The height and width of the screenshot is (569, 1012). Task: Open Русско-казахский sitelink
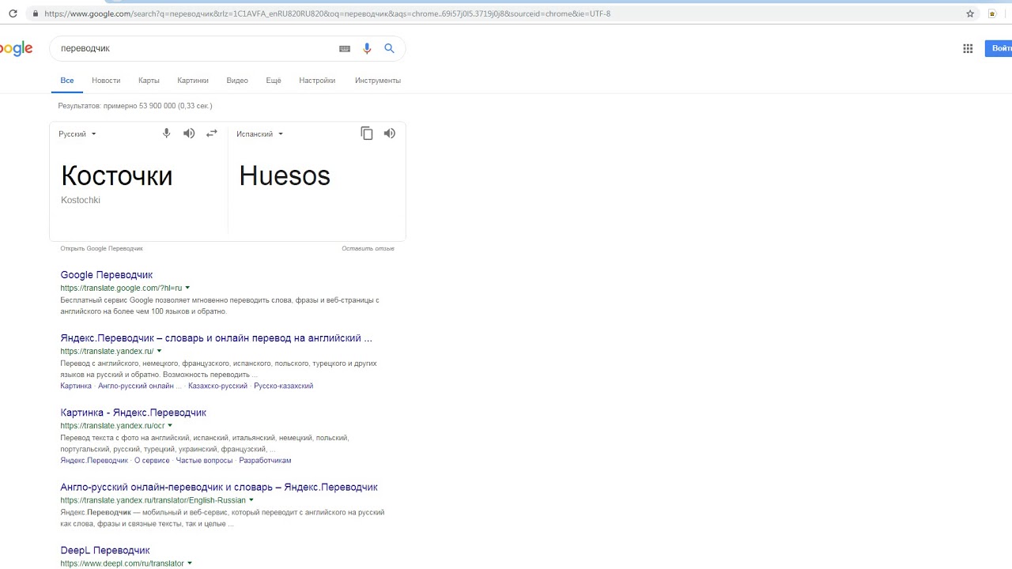pyautogui.click(x=284, y=386)
